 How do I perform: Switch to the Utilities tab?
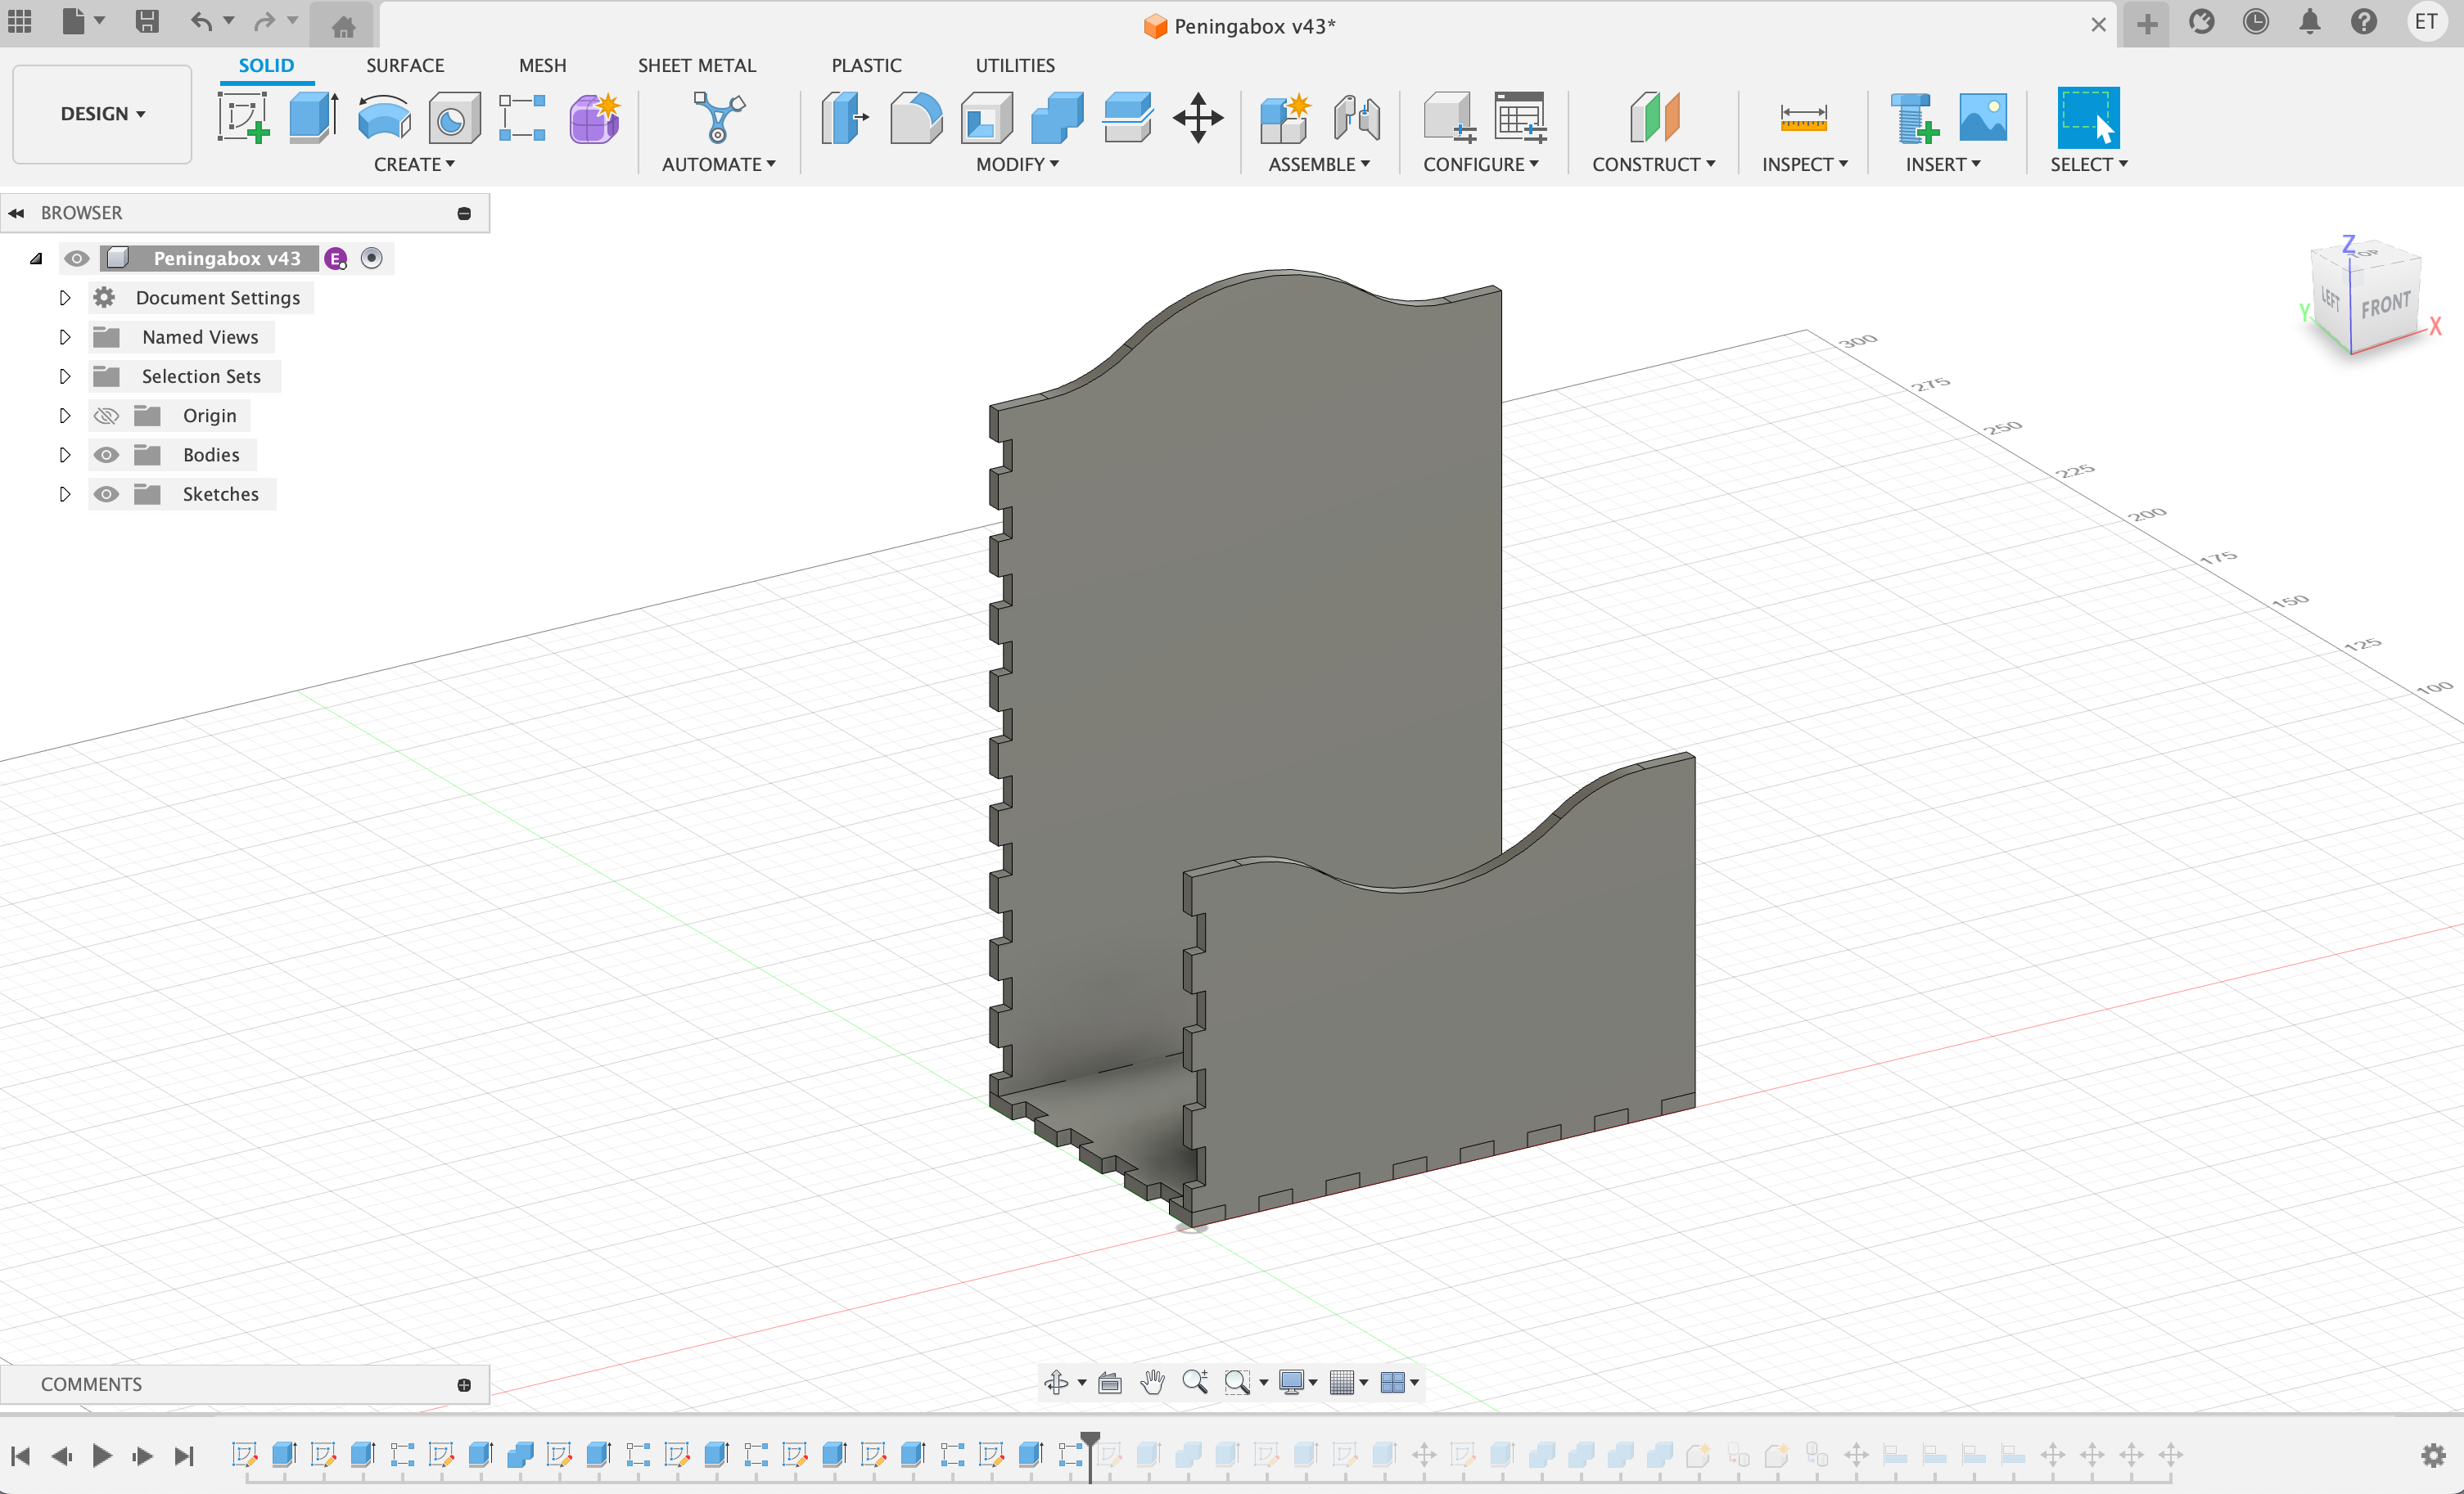[1014, 65]
